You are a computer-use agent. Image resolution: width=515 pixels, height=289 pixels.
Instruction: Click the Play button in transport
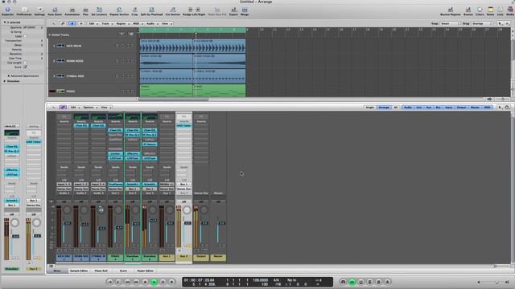[154, 282]
